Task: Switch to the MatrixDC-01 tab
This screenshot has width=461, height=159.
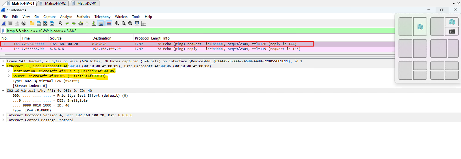Action: point(87,3)
